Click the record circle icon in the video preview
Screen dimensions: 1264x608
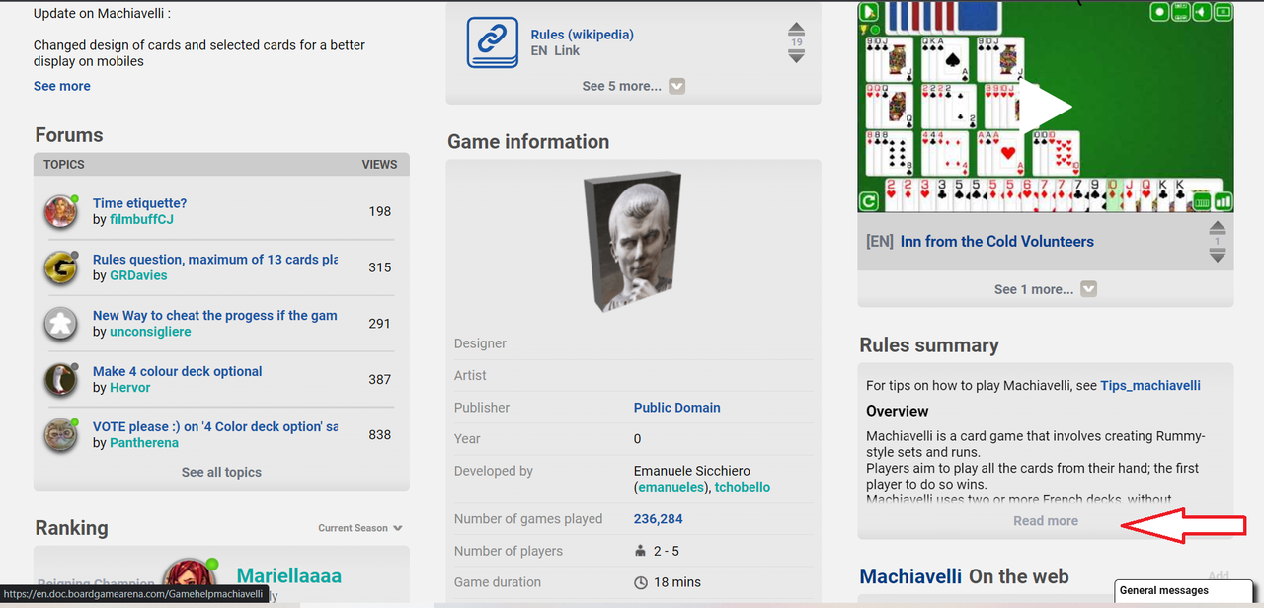click(x=1161, y=12)
